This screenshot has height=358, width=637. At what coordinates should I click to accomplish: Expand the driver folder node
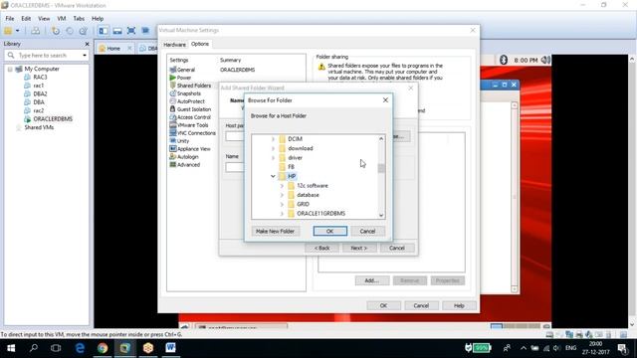pos(273,157)
